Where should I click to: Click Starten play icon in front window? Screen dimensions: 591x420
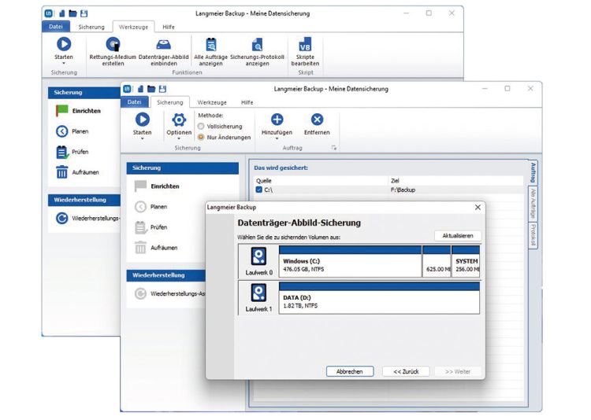tap(142, 120)
